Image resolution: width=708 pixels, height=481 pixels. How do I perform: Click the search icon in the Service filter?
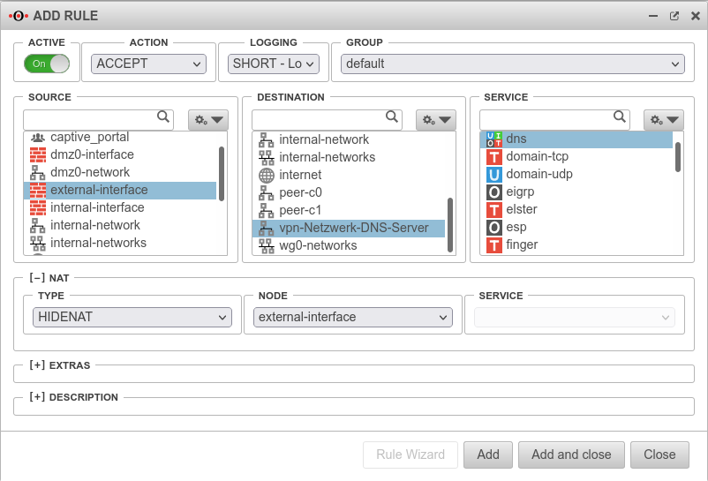point(620,116)
